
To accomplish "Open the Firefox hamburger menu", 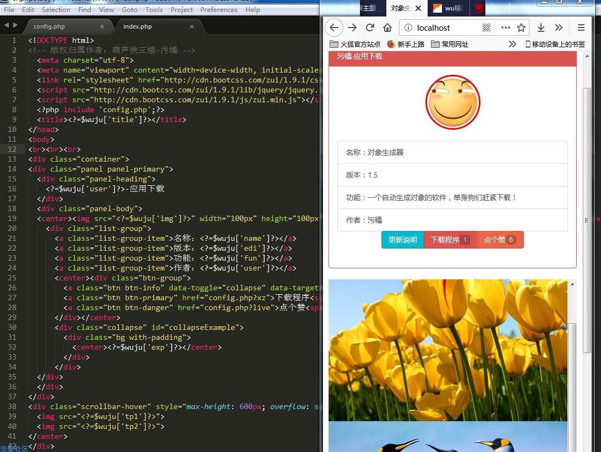I will click(581, 27).
